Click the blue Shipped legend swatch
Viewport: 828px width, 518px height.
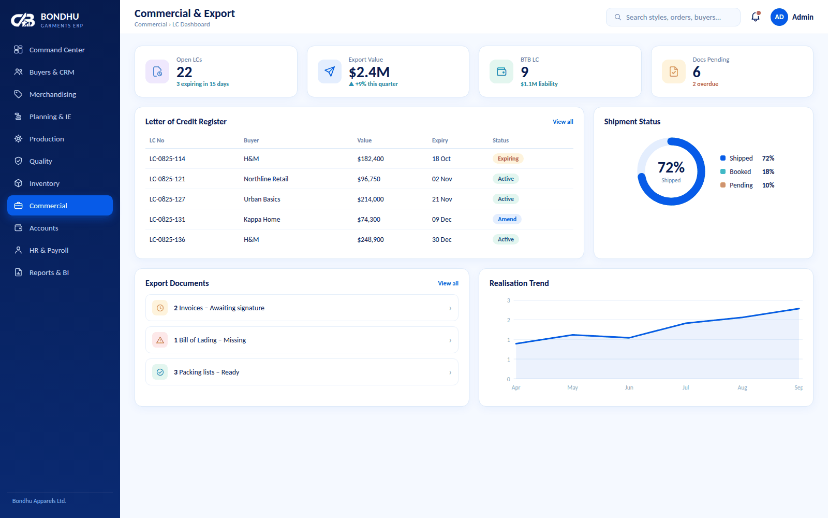pos(723,158)
